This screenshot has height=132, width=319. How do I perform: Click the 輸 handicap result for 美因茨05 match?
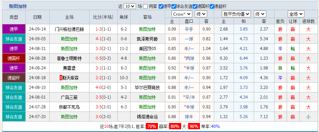click(x=293, y=49)
